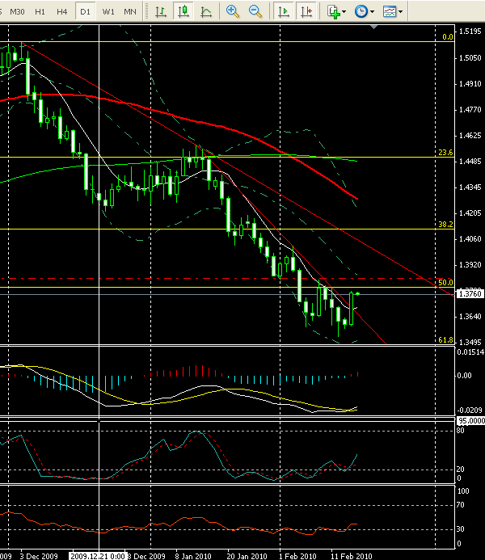Click the 1.4625 price scale value
The height and width of the screenshot is (560, 485).
(470, 136)
